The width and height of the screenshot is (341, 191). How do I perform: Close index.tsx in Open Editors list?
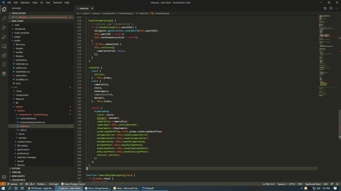point(13,17)
